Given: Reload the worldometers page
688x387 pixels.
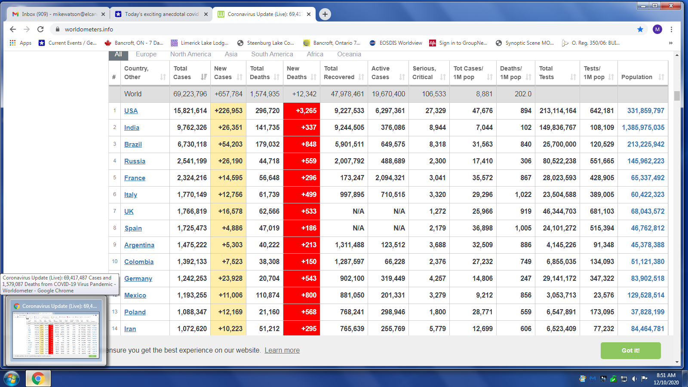Looking at the screenshot, I should [x=40, y=29].
